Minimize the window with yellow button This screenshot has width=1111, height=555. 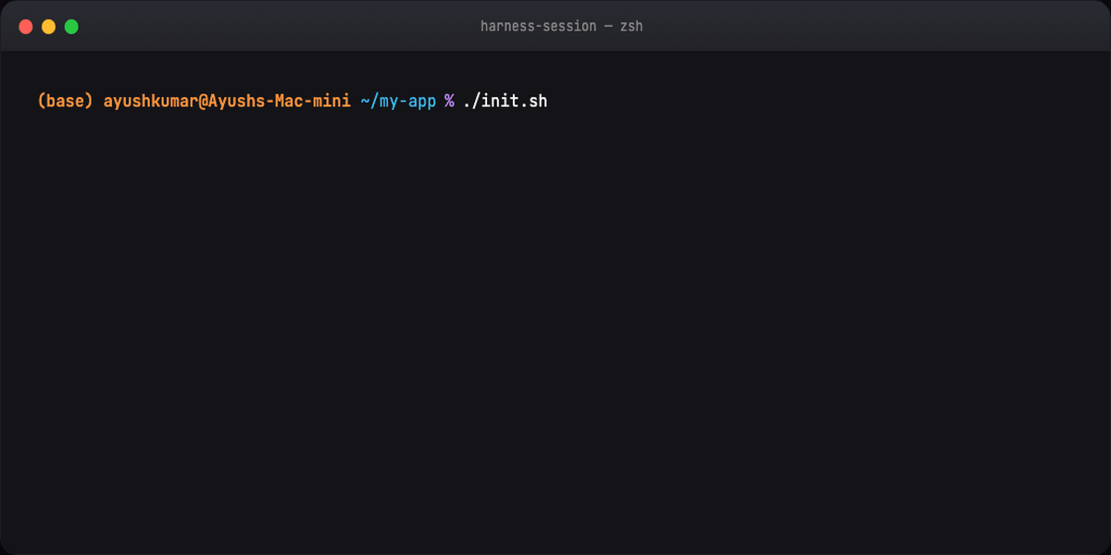pos(48,27)
